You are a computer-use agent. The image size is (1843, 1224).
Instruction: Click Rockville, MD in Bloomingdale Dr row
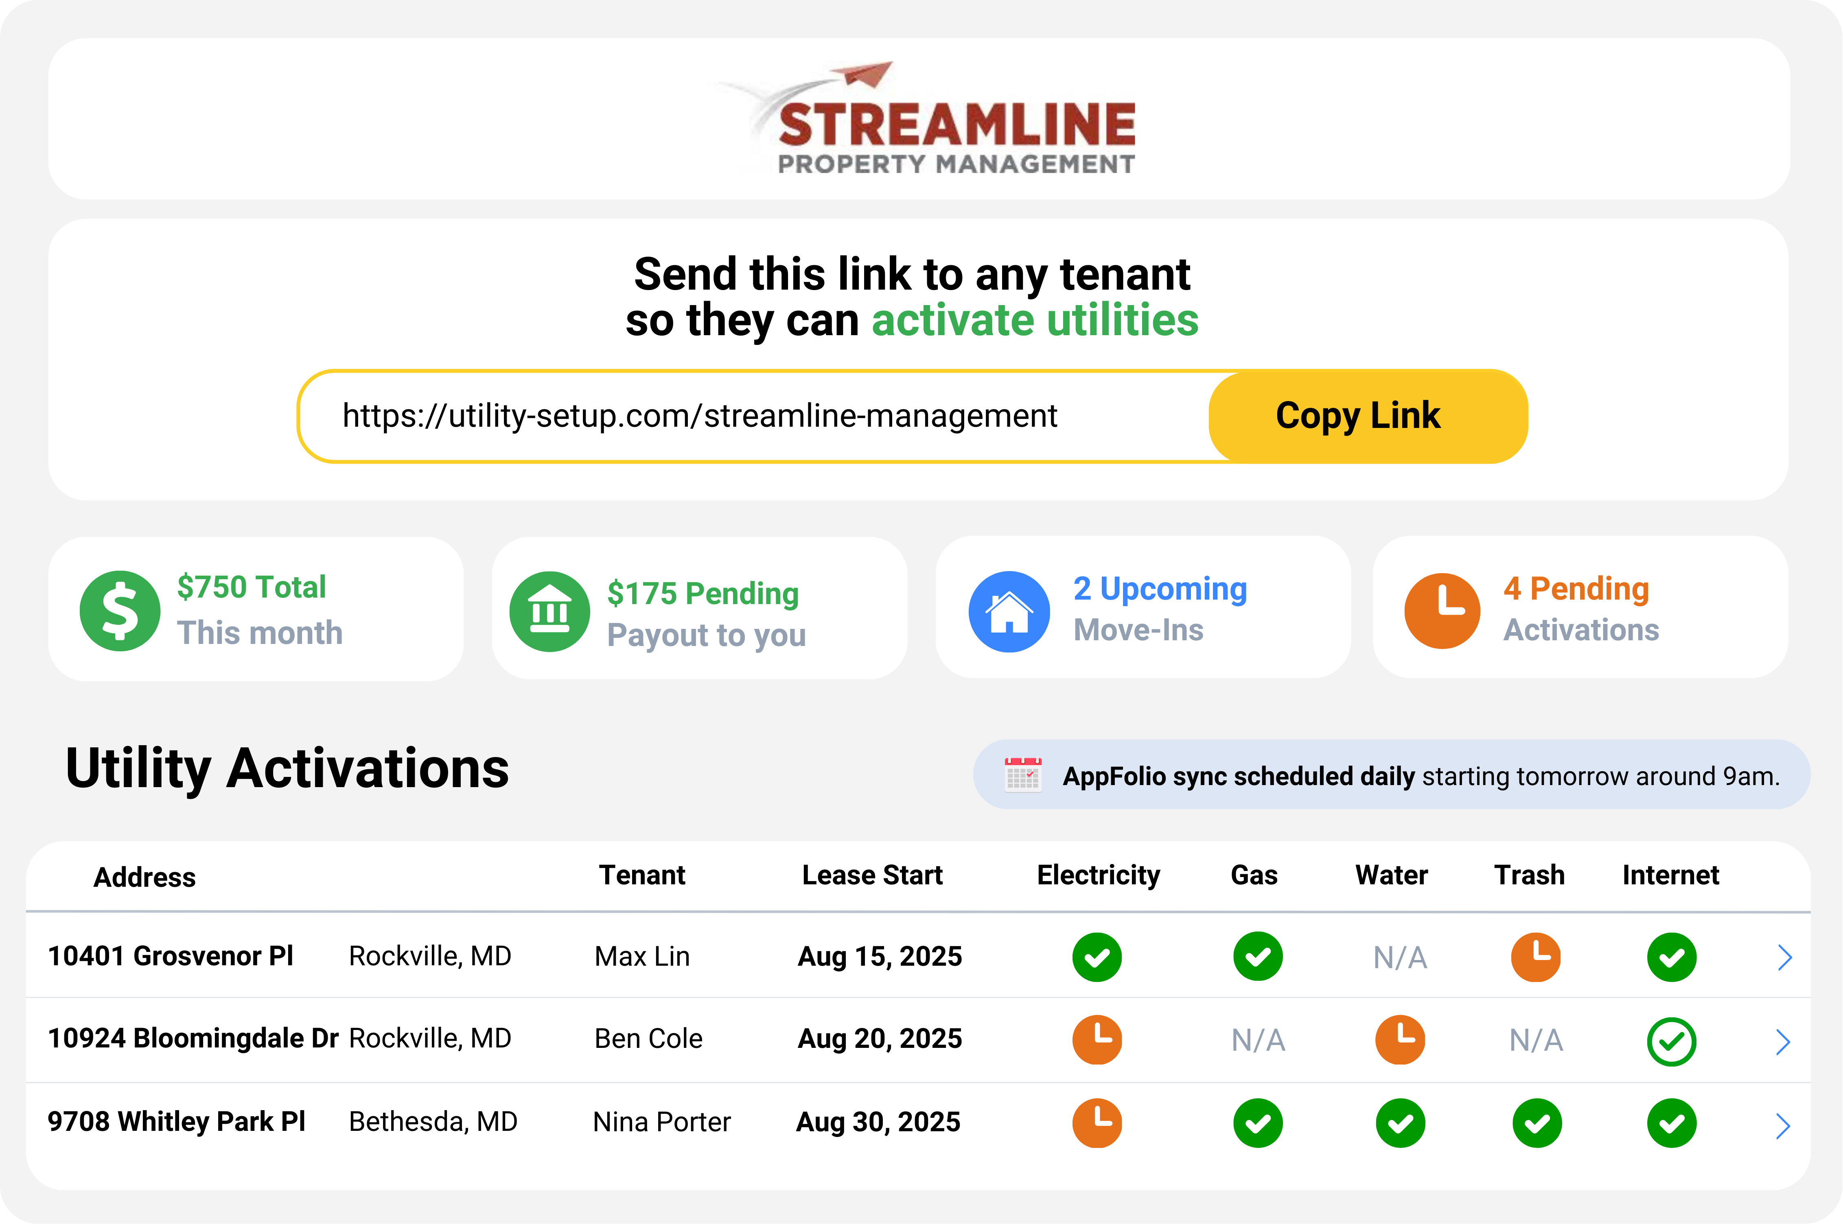coord(429,1039)
